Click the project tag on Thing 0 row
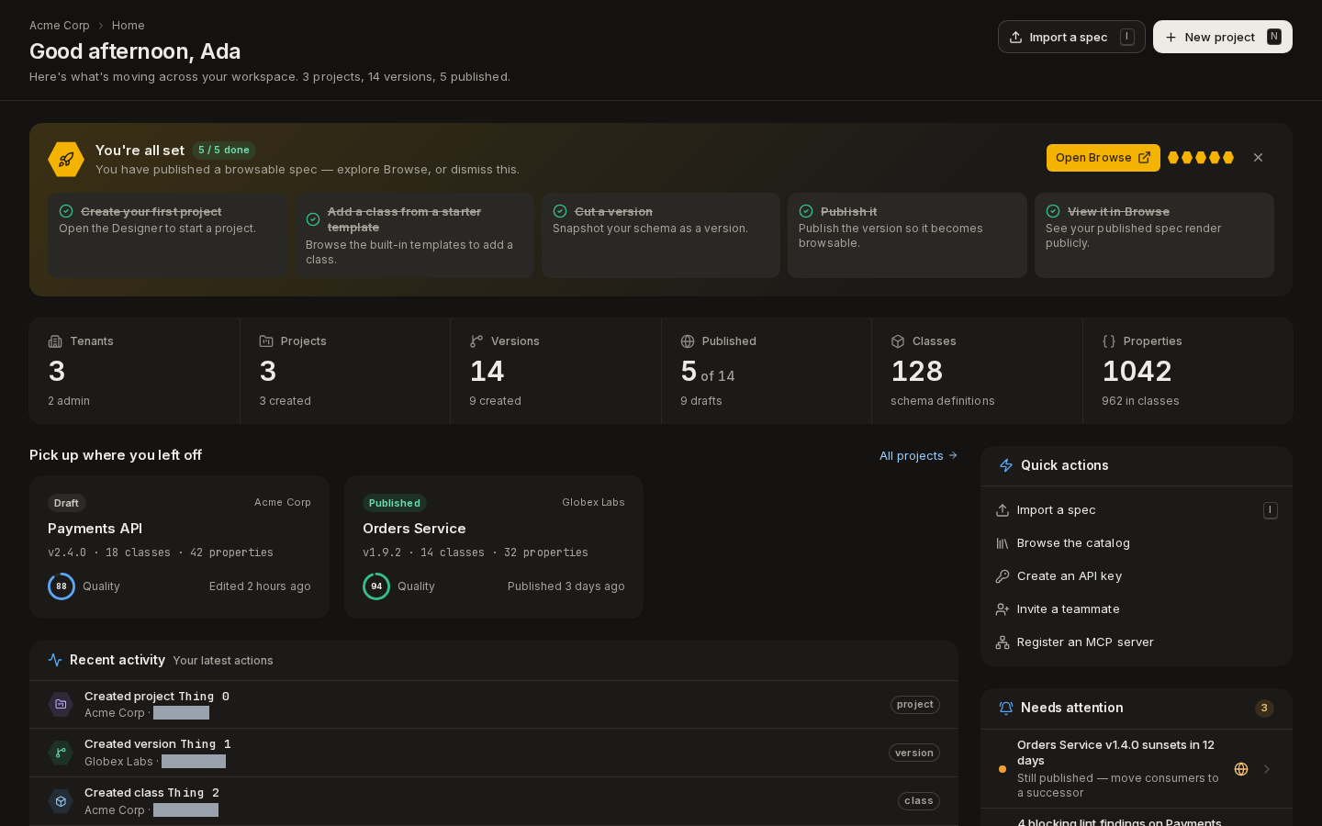 click(x=915, y=705)
